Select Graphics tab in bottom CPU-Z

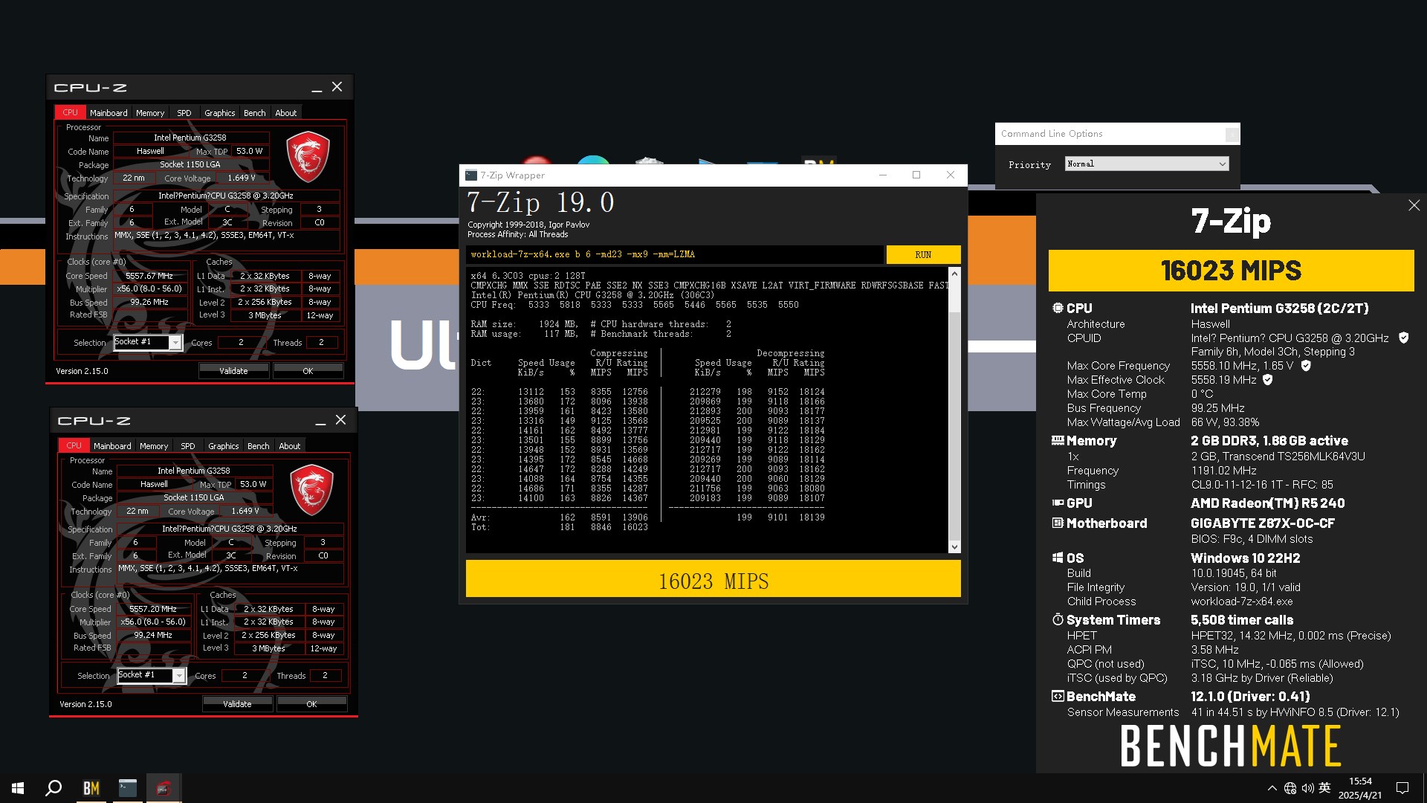223,446
